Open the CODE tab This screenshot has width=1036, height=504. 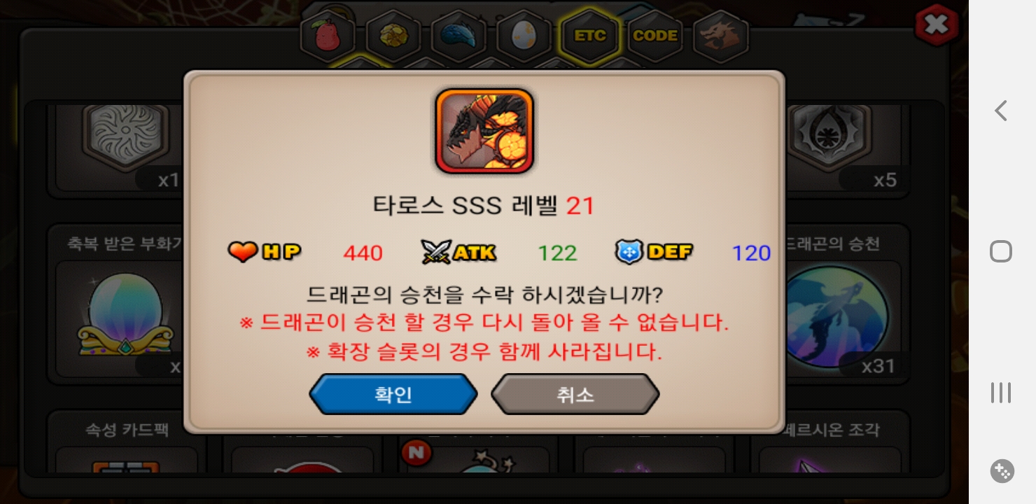[x=655, y=36]
